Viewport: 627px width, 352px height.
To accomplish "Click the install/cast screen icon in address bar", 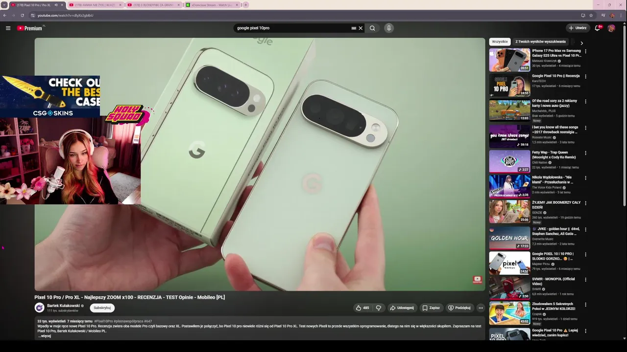I will [583, 15].
